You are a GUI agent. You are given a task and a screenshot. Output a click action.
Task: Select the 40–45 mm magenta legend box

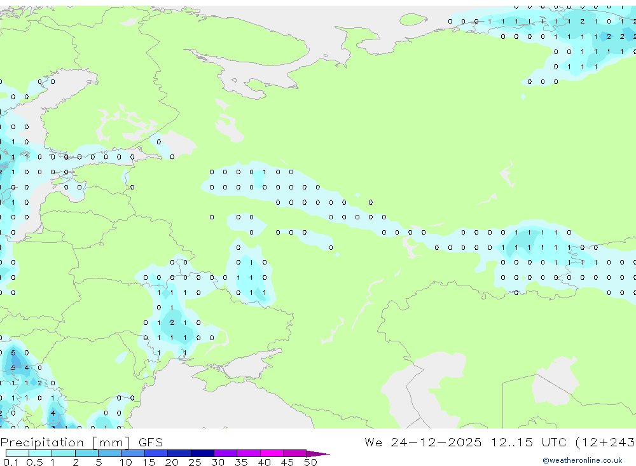coord(272,453)
